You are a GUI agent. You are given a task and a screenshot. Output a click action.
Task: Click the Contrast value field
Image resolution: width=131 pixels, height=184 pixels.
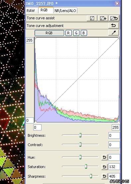(x=114, y=145)
